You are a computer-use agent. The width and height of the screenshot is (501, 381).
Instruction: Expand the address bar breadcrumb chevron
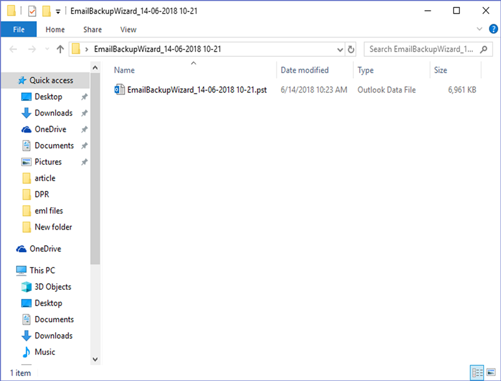click(x=86, y=49)
